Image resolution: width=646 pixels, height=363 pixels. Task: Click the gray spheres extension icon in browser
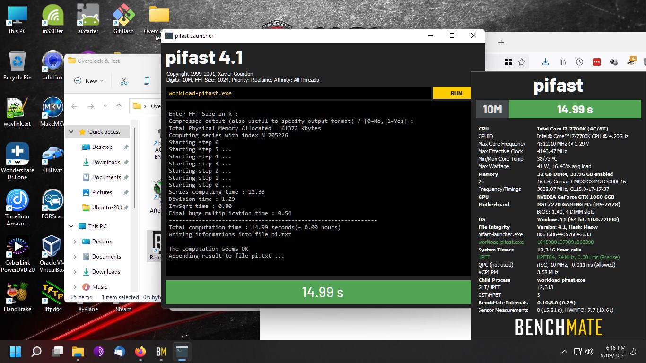pos(614,62)
